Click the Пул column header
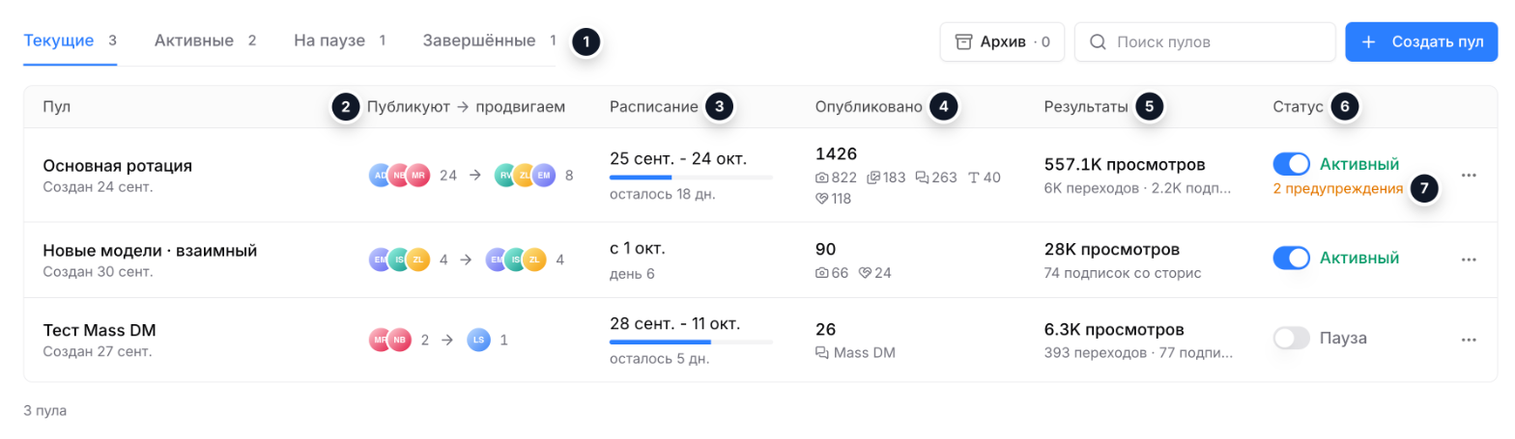 [57, 106]
